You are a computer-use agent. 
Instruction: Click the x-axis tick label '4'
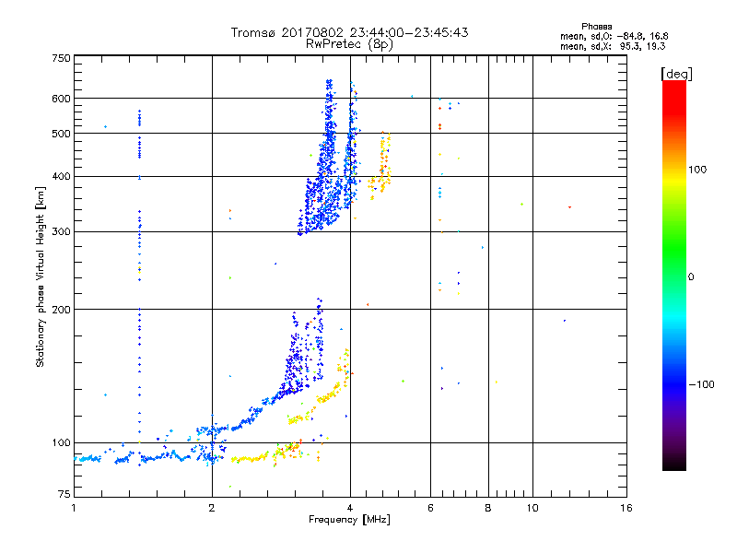tap(350, 508)
